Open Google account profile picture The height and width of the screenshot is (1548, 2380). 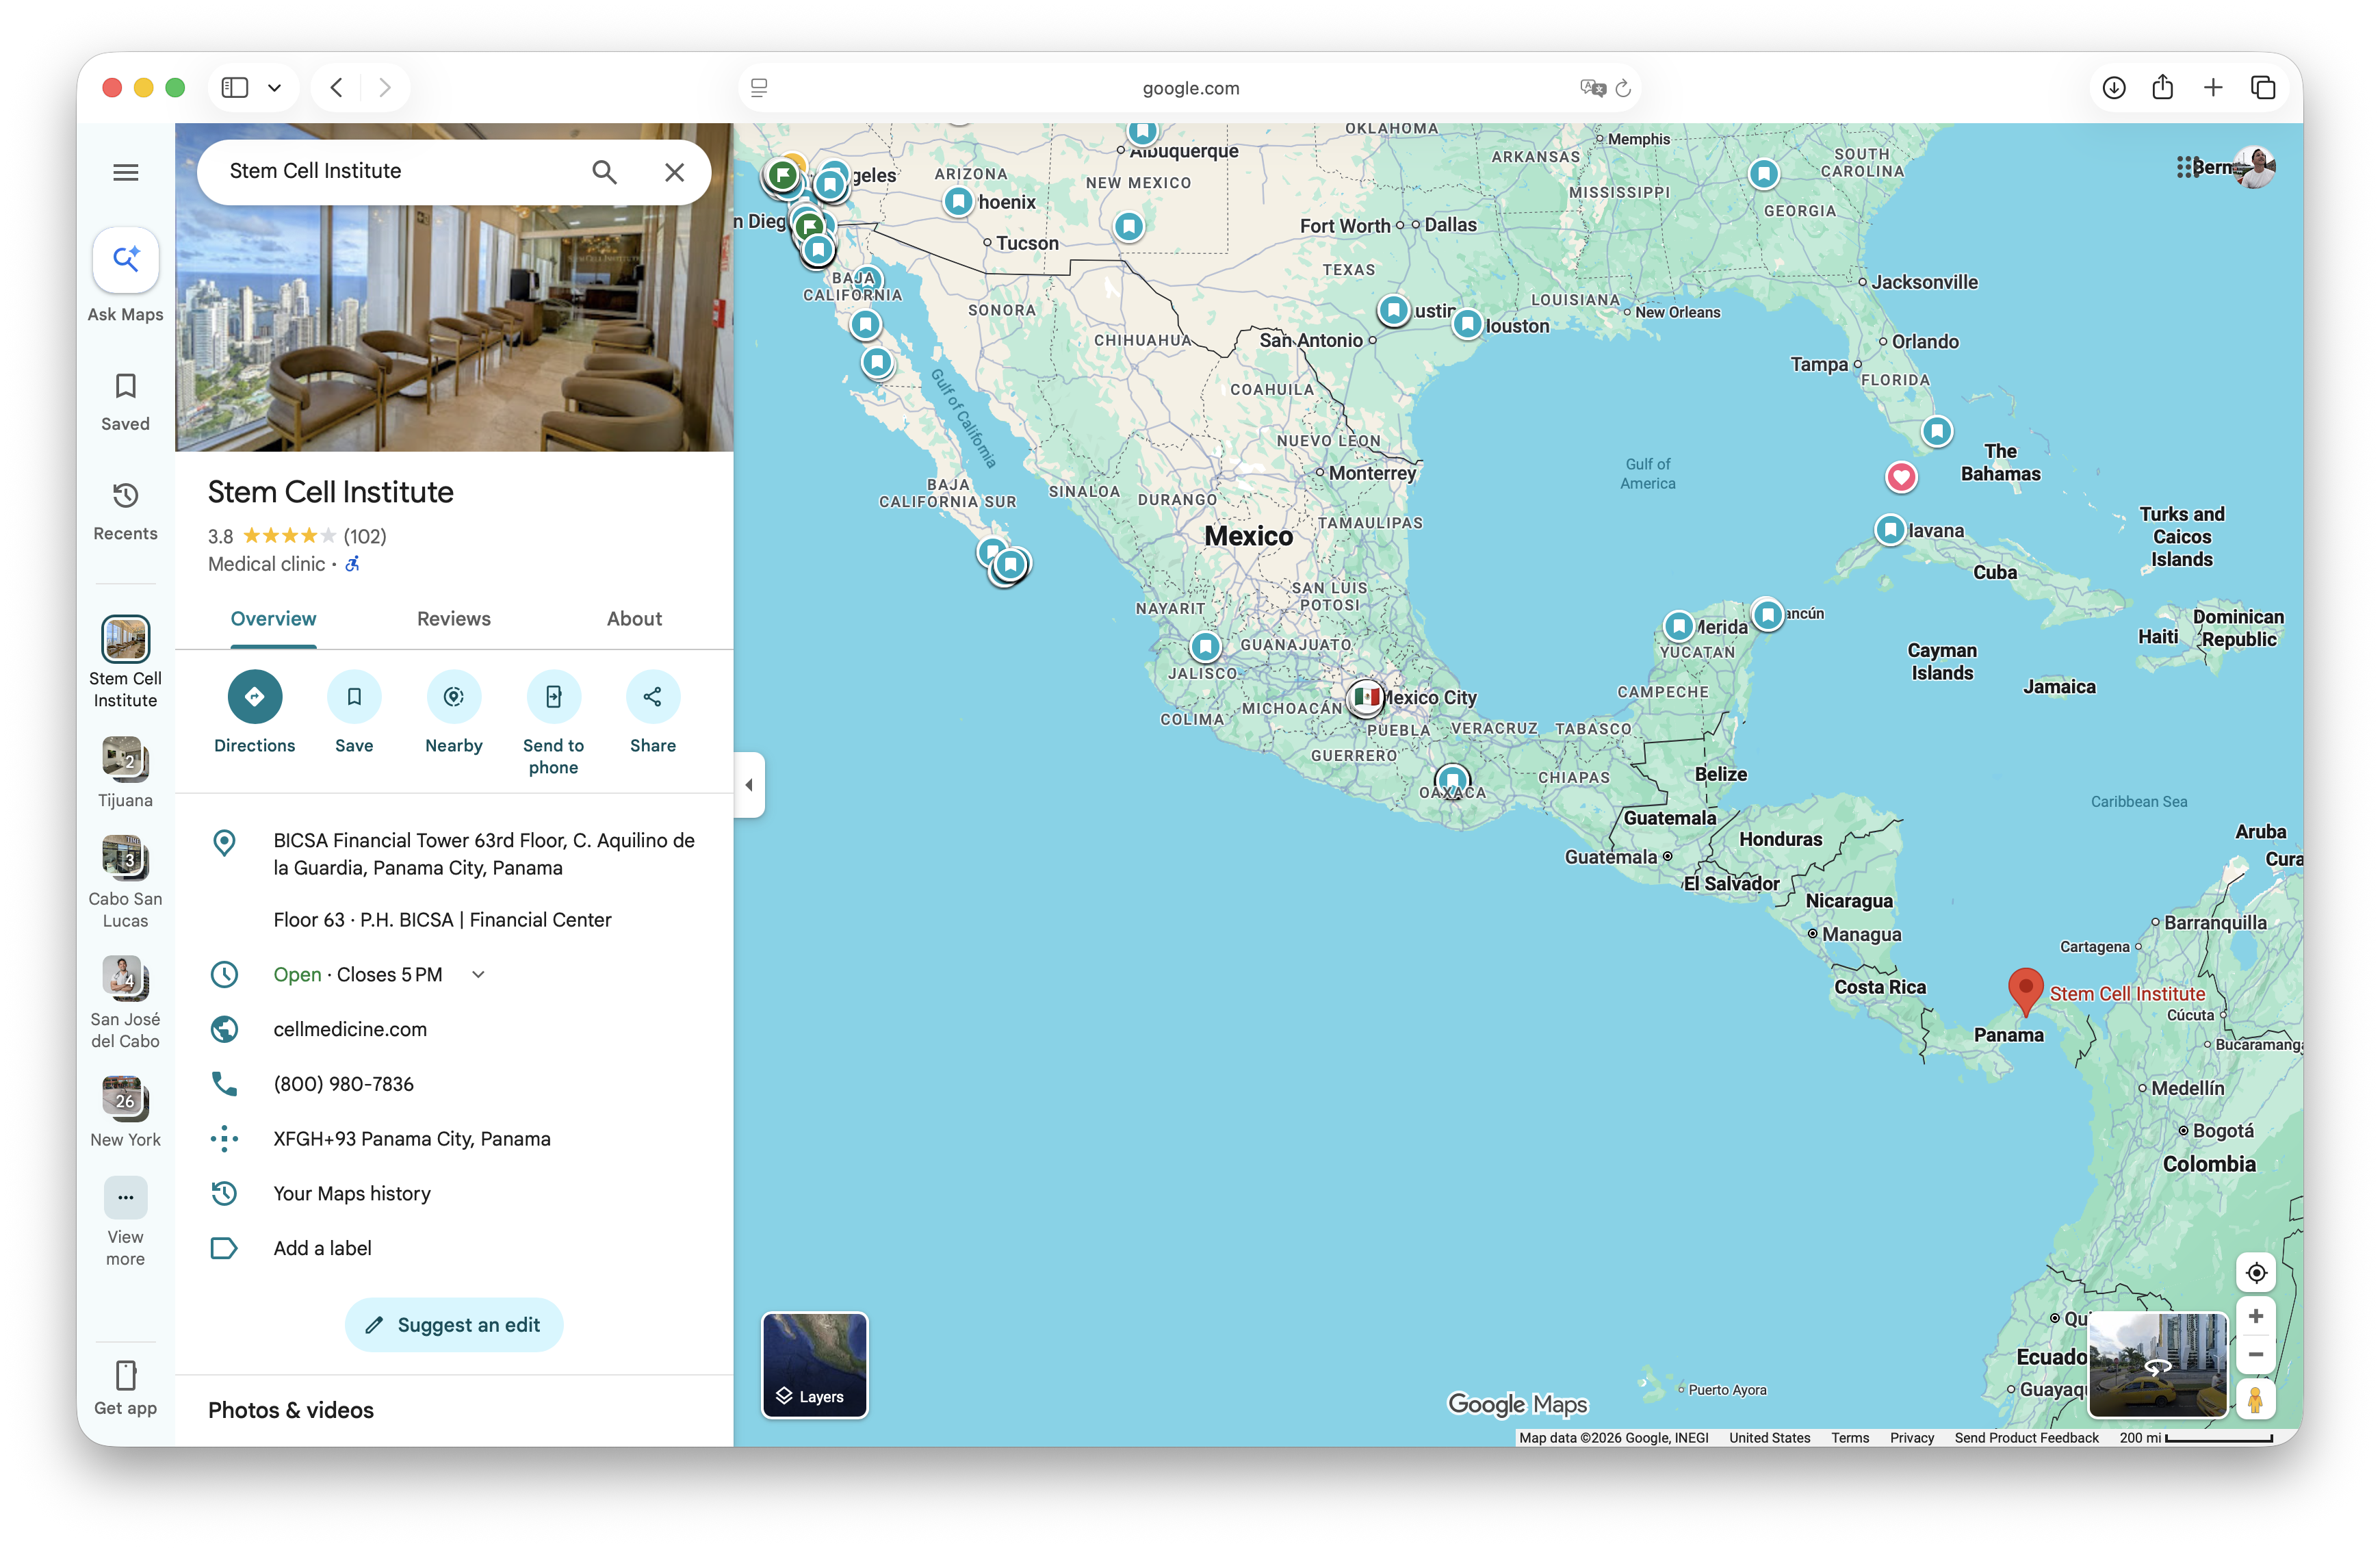[x=2255, y=167]
